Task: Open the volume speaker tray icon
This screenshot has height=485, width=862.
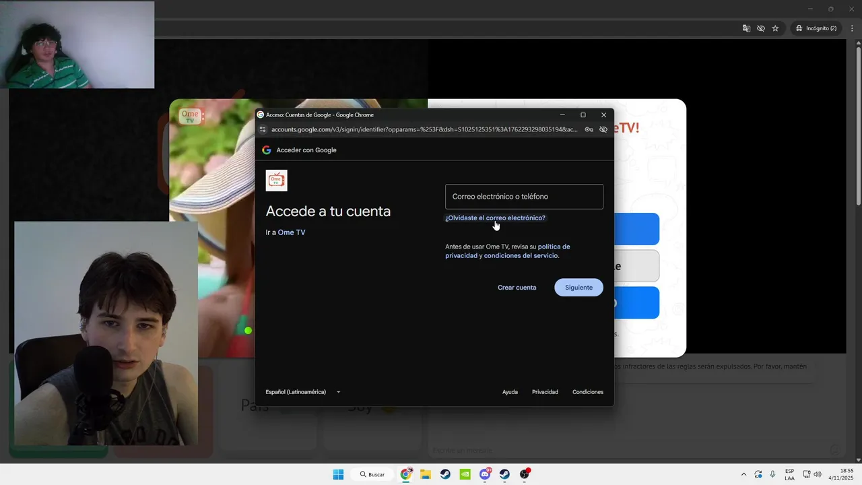Action: (818, 474)
